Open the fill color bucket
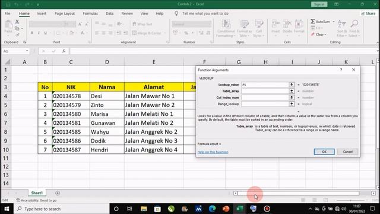Screen dimensions: 380x214 pyautogui.click(x=72, y=33)
